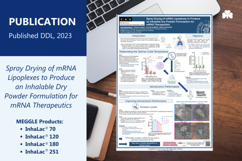Viewport: 242px width, 161px height.
Task: Click 'MEGGLE Products:' label
Action: tap(40, 121)
